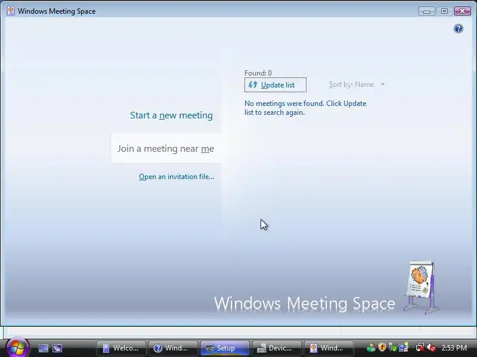Open an invitation file link
This screenshot has height=357, width=477.
pyautogui.click(x=176, y=177)
